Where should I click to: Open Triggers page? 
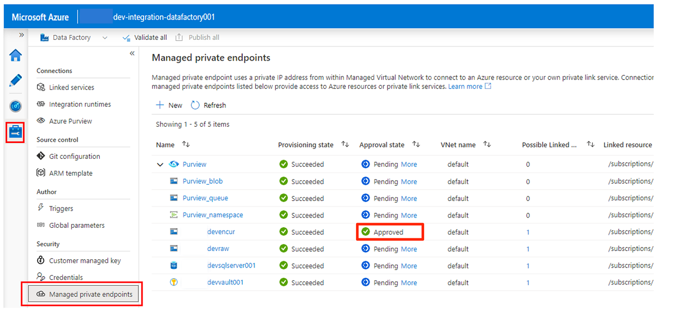click(x=61, y=209)
